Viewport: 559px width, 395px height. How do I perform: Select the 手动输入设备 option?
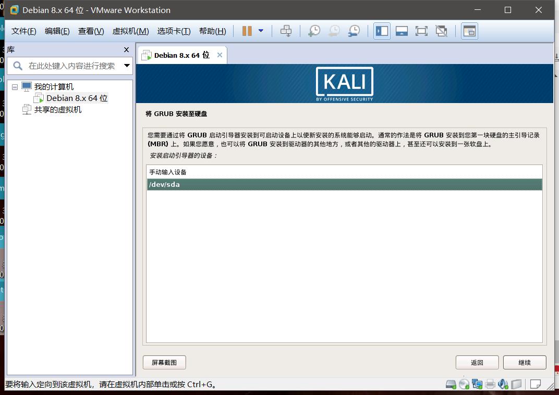pos(344,172)
